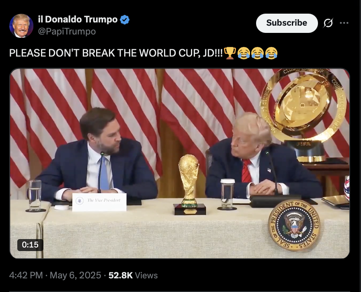Click the 0:15 video duration badge
Viewport: 361px width, 292px height.
pyautogui.click(x=30, y=245)
